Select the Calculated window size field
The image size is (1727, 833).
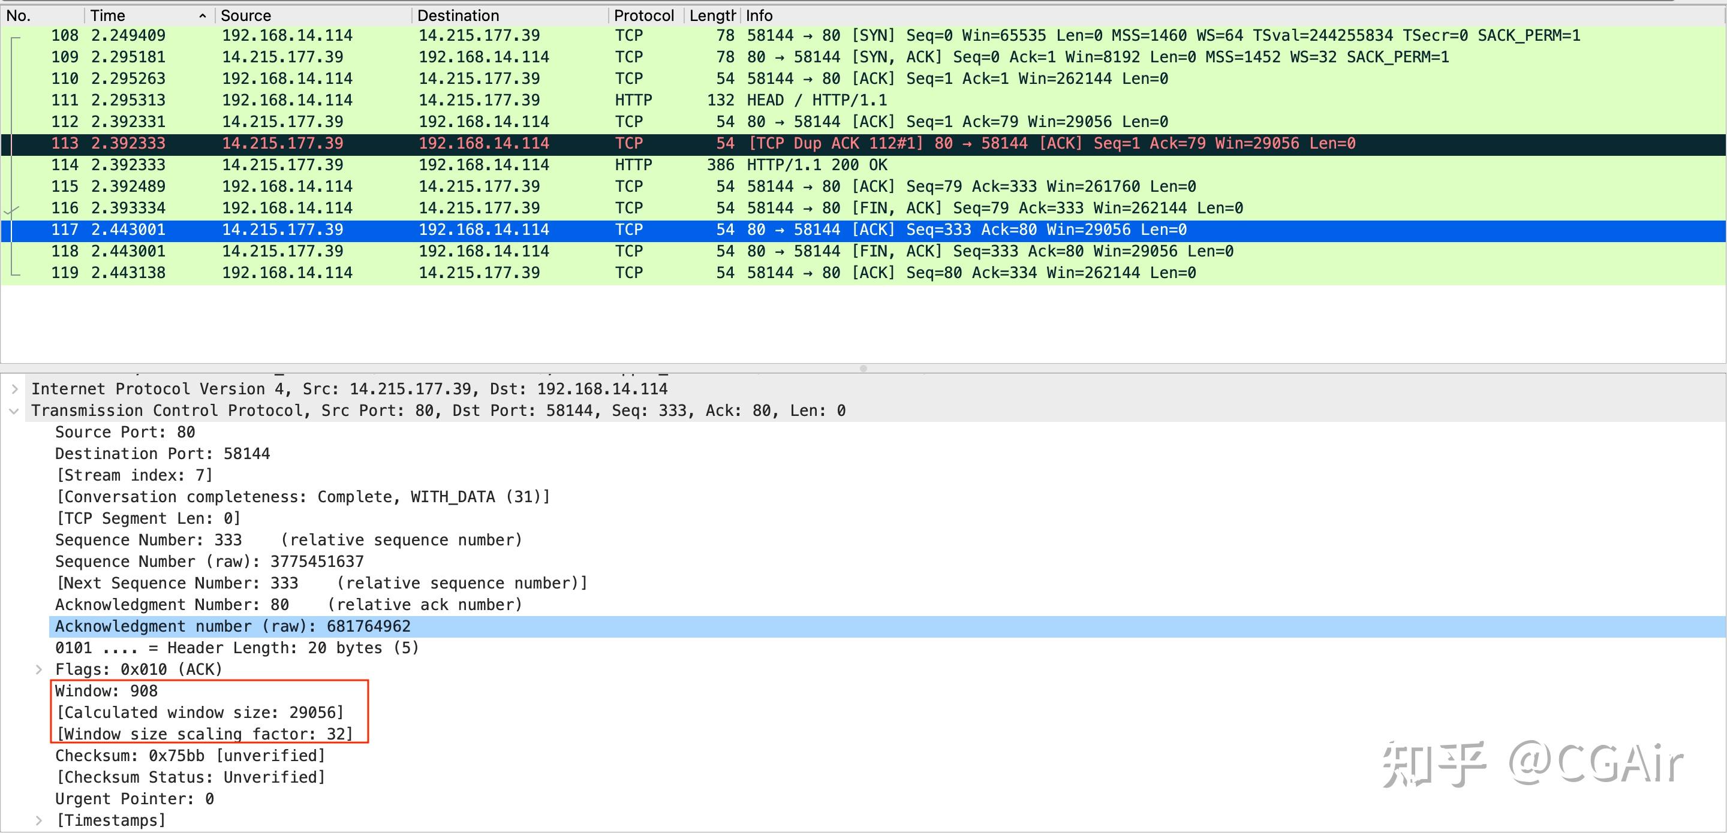pos(200,713)
